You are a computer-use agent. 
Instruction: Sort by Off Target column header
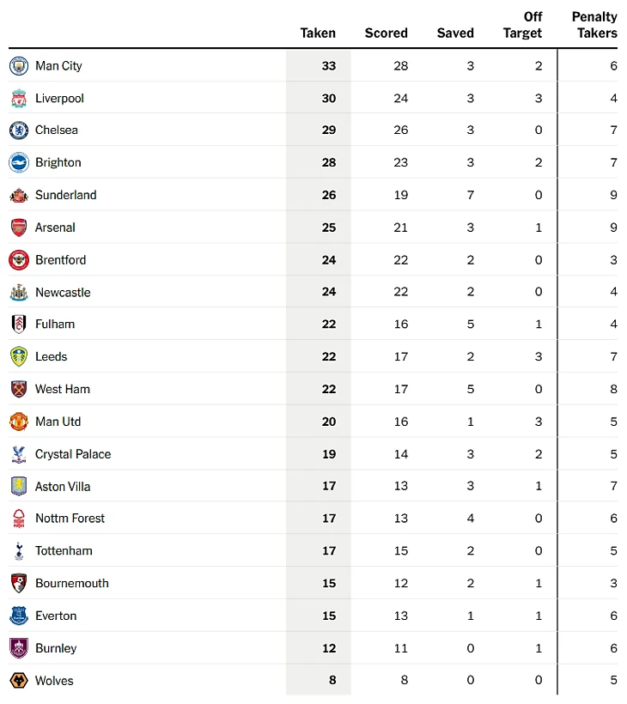coord(523,26)
